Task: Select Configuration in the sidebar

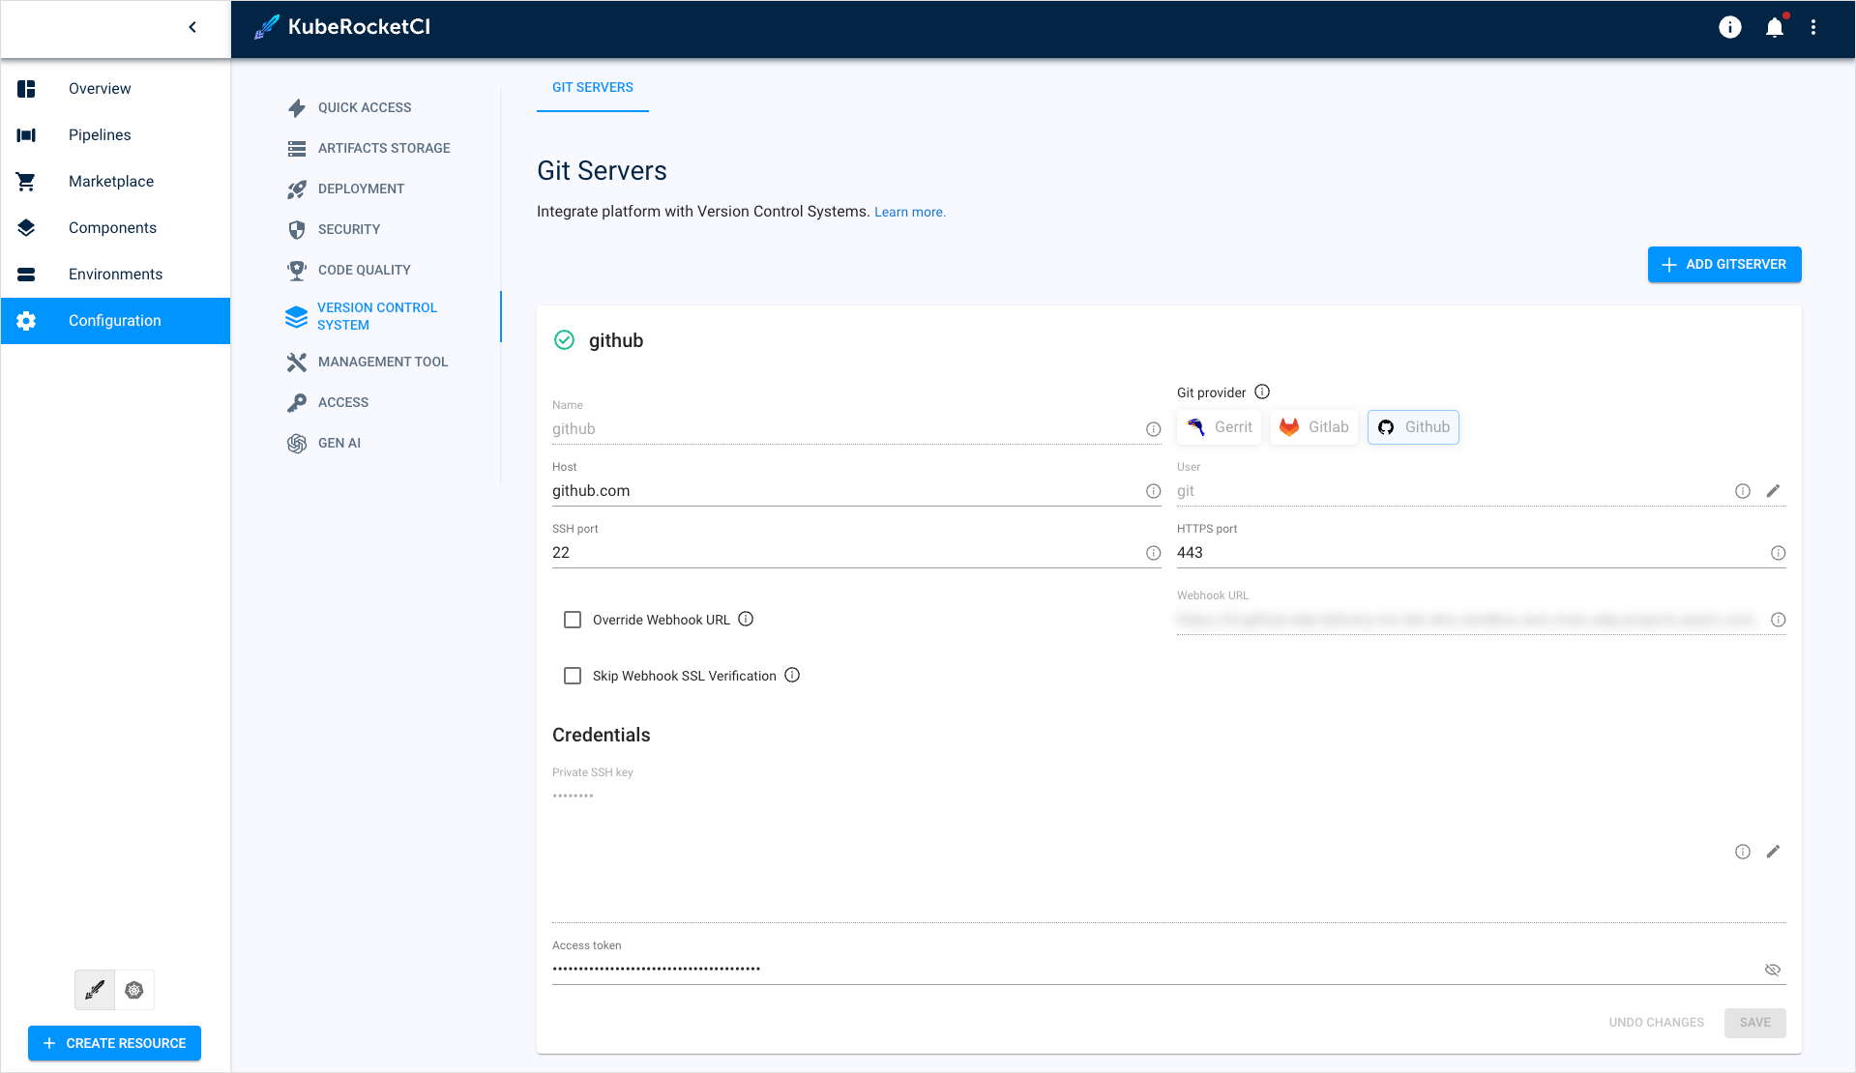Action: point(115,321)
